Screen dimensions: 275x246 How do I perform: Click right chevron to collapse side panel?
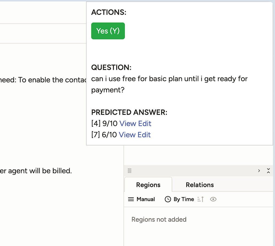pos(259,171)
